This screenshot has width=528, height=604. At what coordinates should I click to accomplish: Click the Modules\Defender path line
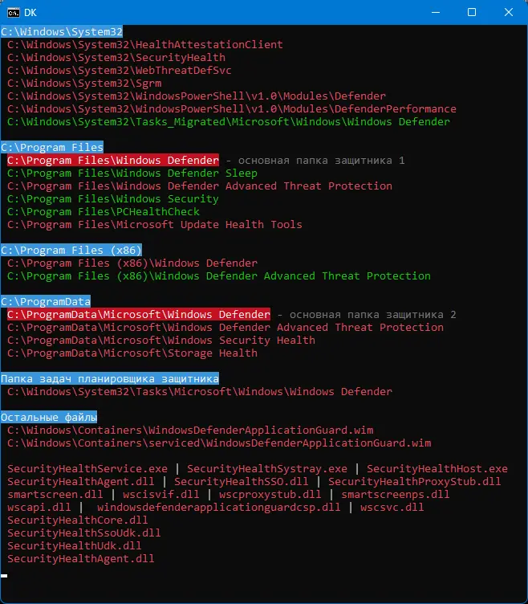(197, 96)
